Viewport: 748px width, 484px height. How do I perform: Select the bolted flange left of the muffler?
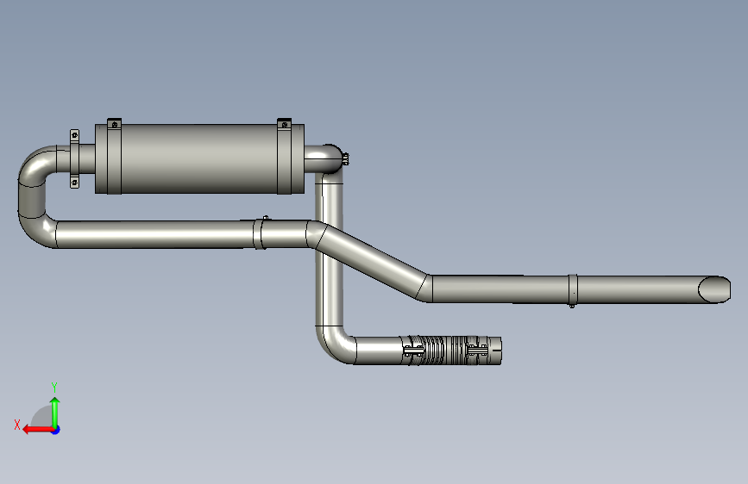click(x=74, y=158)
